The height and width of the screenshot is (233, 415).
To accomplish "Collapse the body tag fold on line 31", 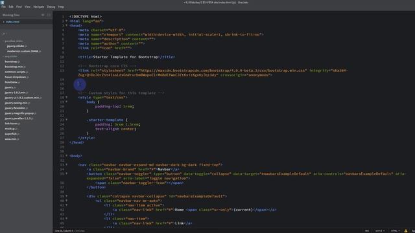I will pyautogui.click(x=66, y=156).
